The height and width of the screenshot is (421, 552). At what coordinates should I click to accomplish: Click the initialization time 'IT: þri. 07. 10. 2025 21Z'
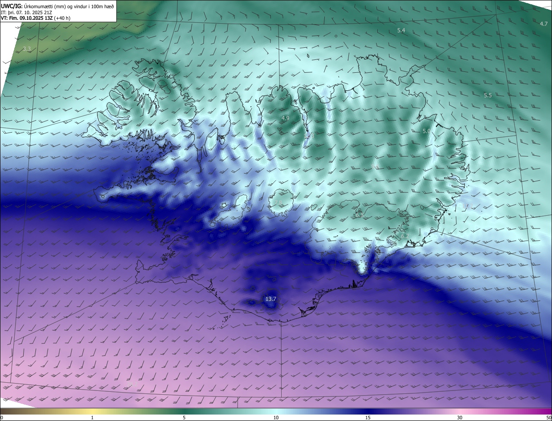pos(27,12)
